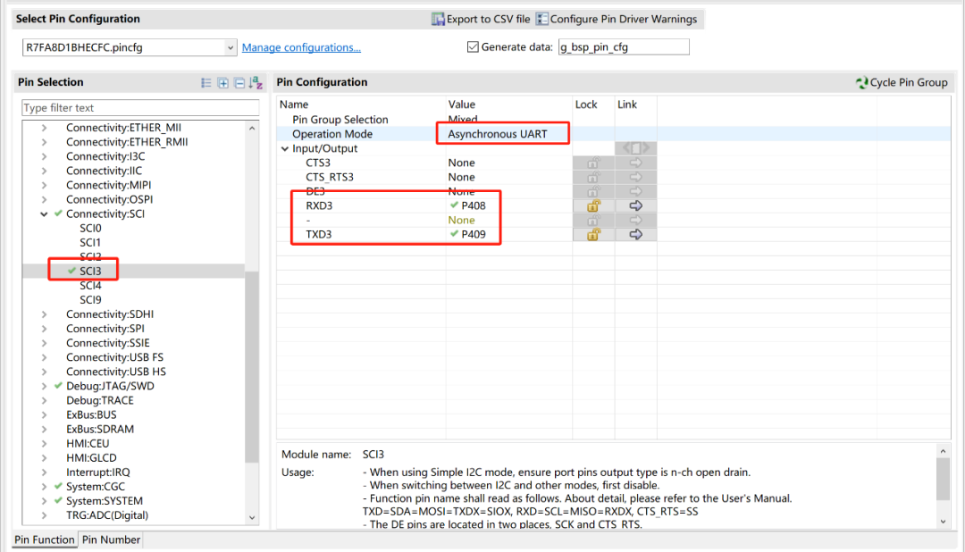Screen dimensions: 965x552
Task: Select Debug:TRACE in the tree
Action: [100, 401]
